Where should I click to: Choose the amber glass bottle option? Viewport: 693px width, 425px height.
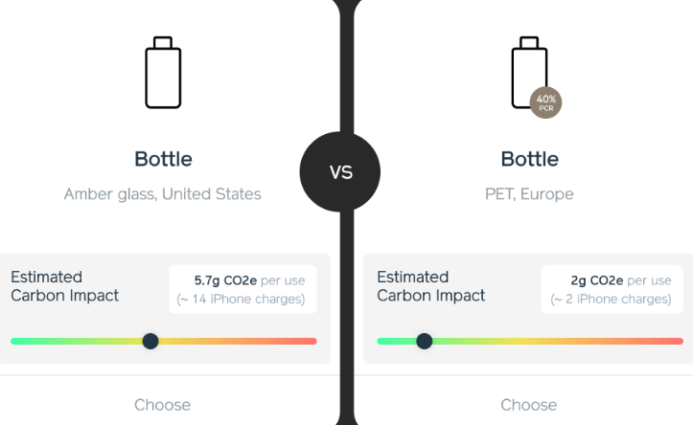coord(163,405)
